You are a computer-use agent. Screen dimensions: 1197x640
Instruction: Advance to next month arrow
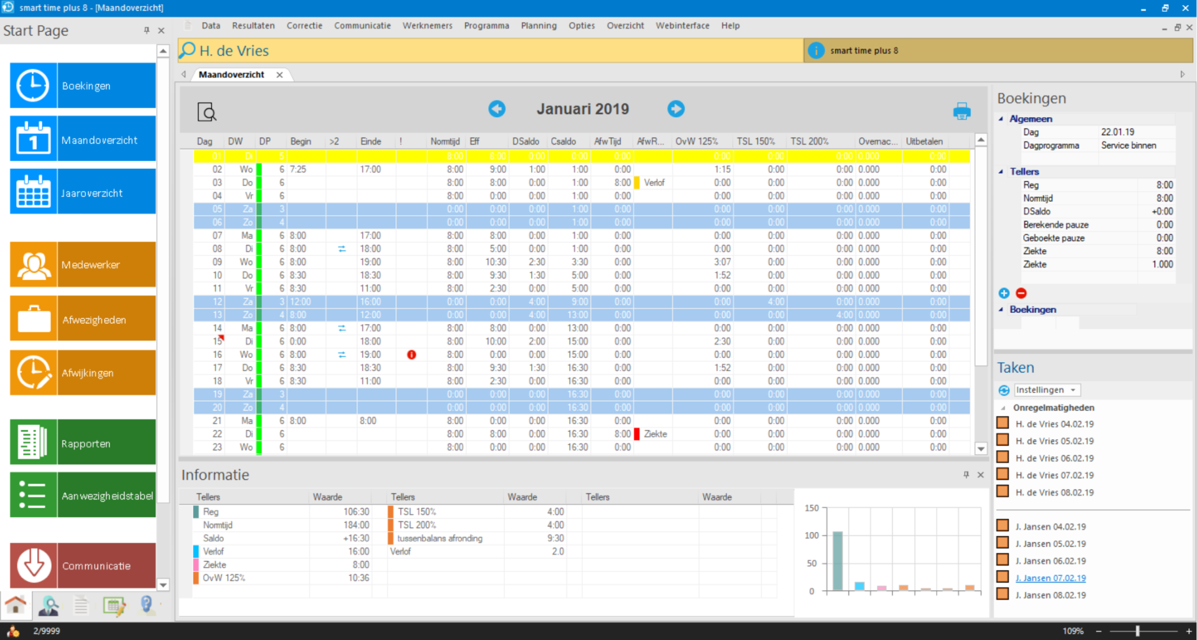point(676,109)
